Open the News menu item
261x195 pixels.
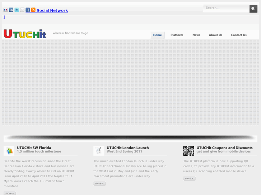[196, 35]
